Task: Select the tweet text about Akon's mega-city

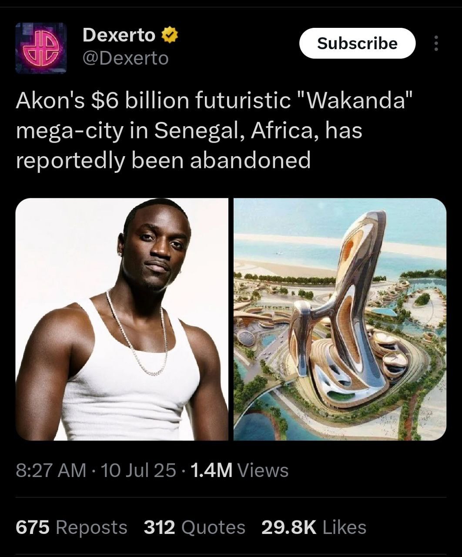Action: tap(213, 131)
